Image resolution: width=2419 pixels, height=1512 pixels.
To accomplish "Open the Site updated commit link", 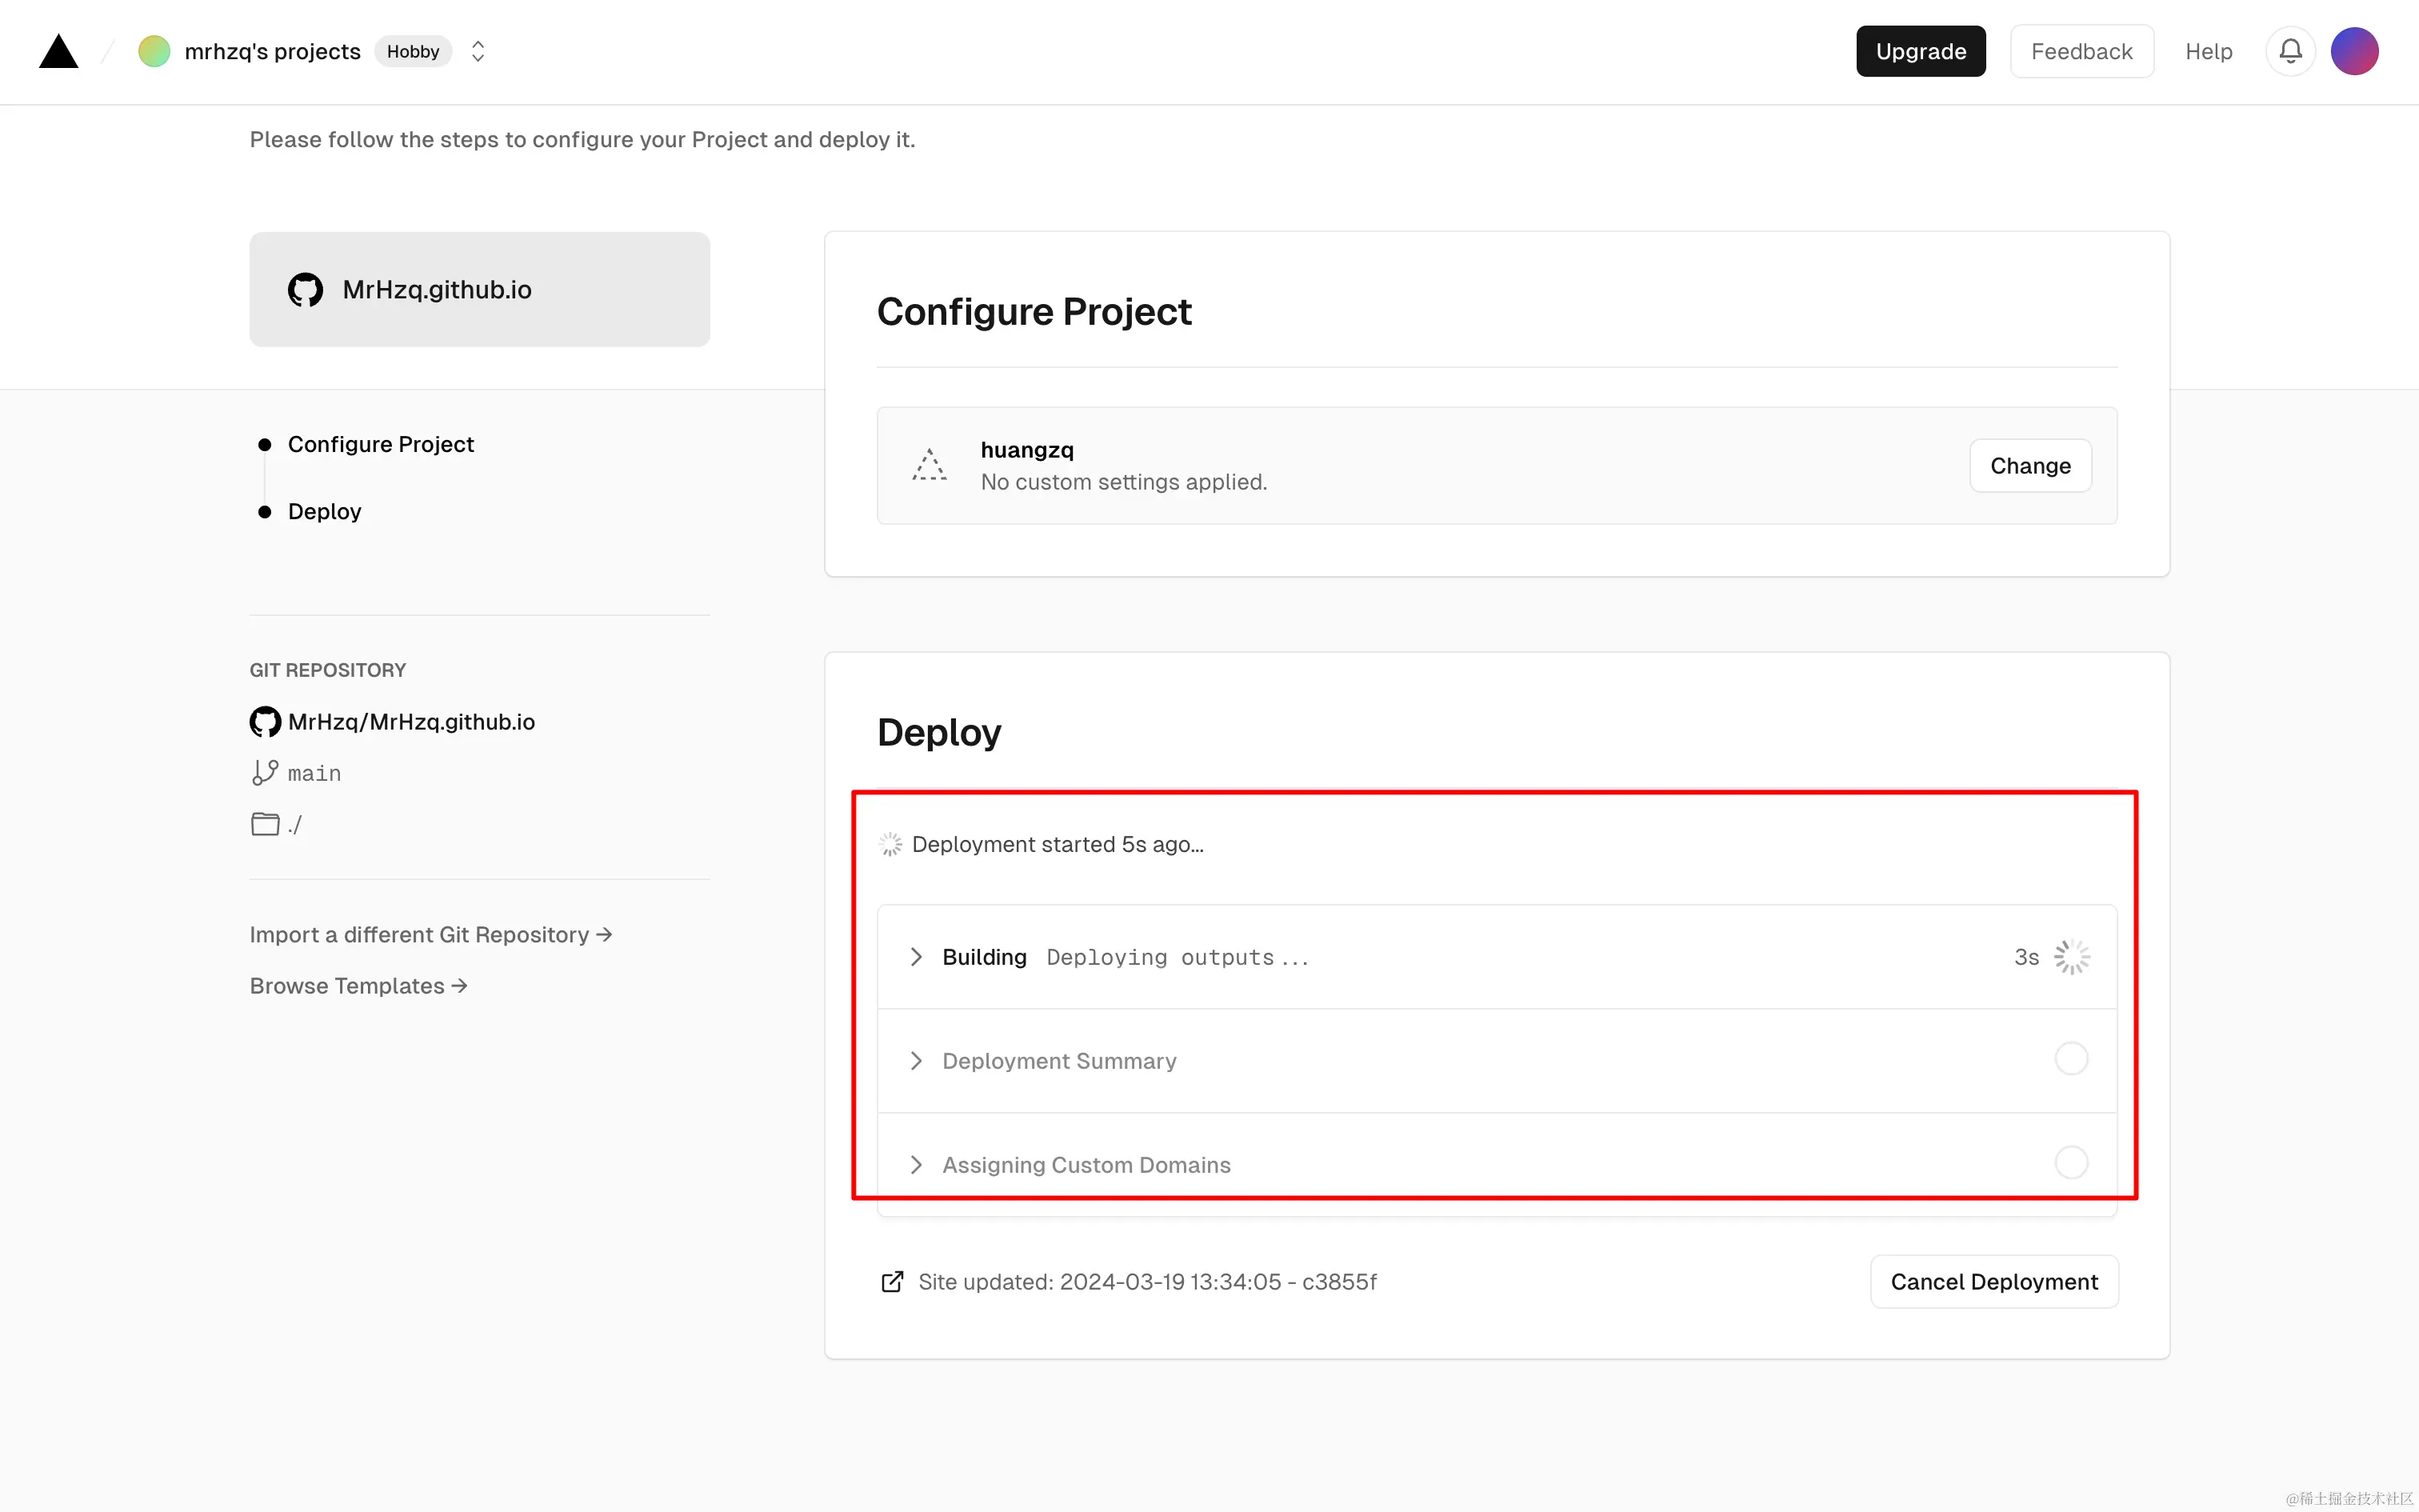I will tap(1148, 1282).
